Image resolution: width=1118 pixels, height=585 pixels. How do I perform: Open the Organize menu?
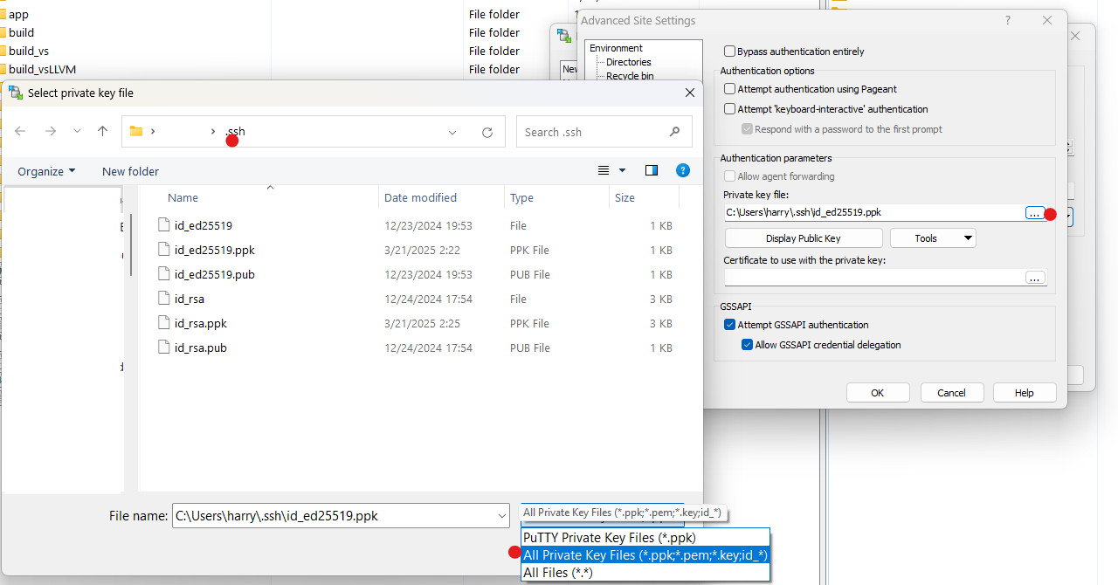tap(46, 171)
